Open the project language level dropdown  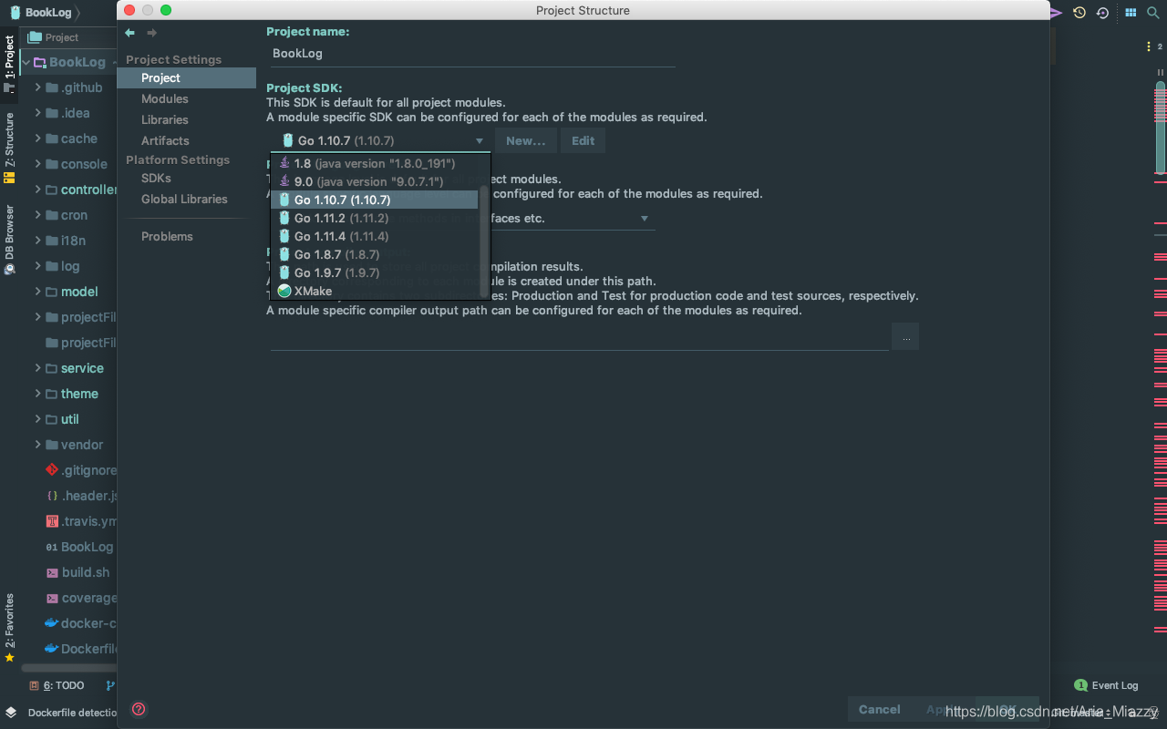[x=644, y=219]
